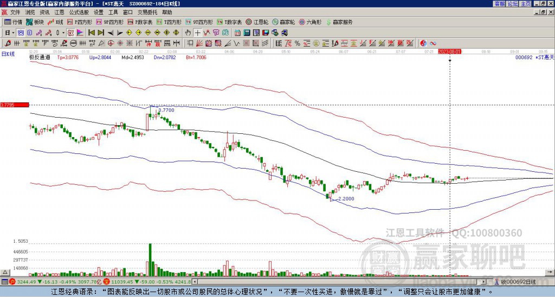Click the yin-yang taiji icon
Viewport: 555px width, 297px height.
coord(423,43)
